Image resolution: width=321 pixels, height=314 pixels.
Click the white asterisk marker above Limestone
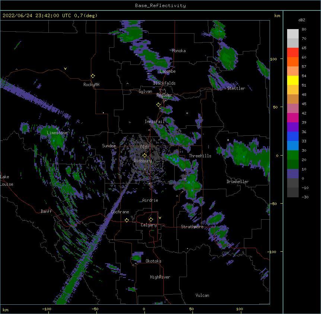click(57, 129)
